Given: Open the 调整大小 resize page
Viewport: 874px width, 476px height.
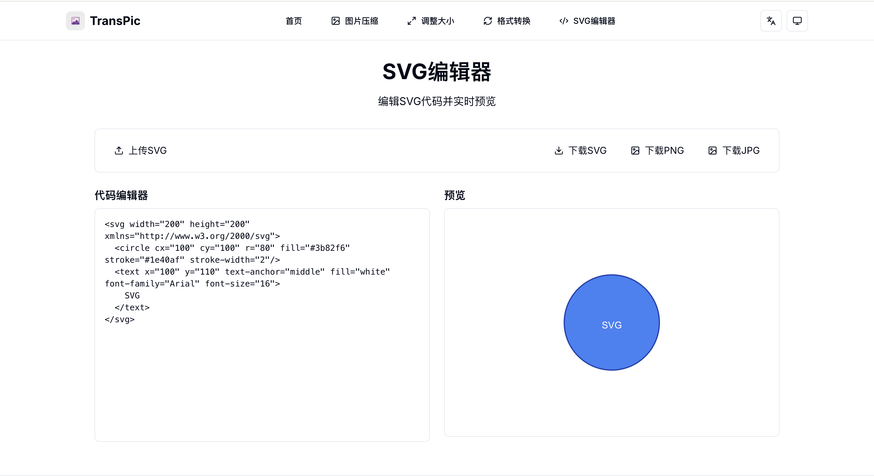Looking at the screenshot, I should click(x=430, y=21).
